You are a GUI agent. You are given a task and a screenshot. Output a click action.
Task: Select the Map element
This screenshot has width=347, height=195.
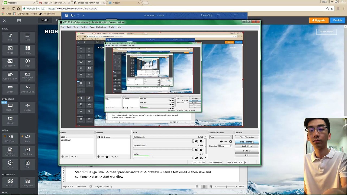tap(27, 63)
